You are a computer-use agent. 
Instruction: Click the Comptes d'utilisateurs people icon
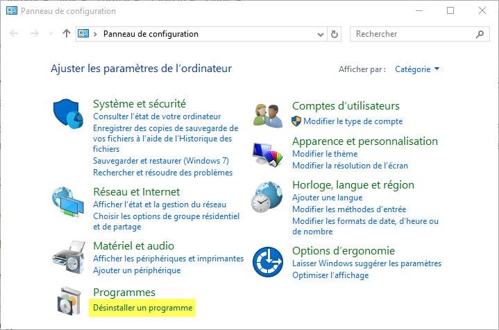(x=268, y=116)
